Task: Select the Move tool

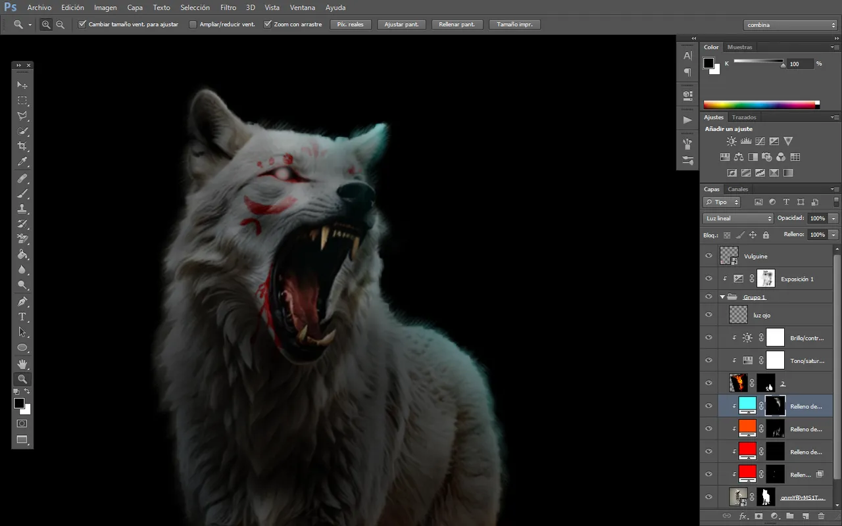Action: 22,85
